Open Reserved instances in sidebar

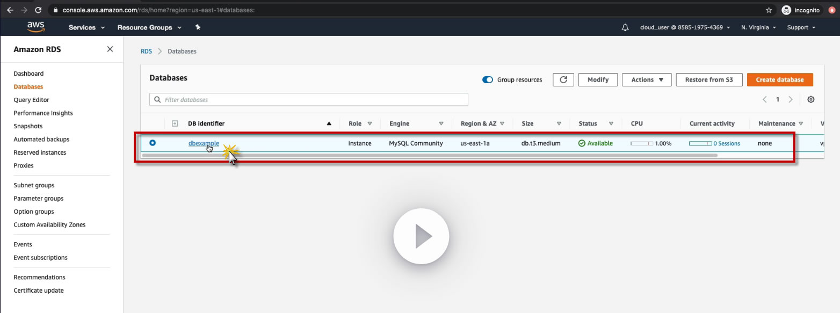point(40,152)
